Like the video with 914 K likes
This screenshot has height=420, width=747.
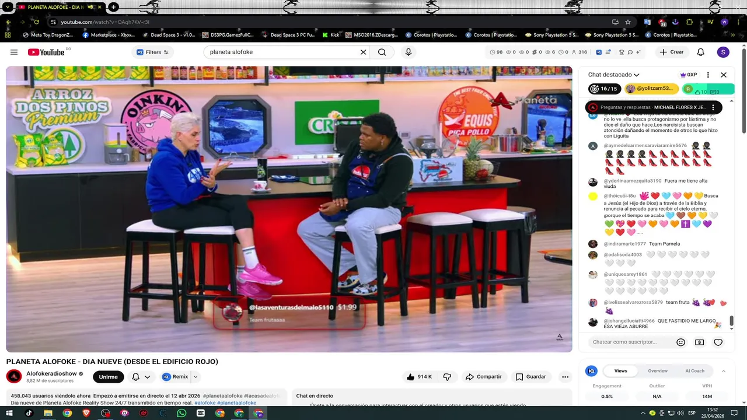coord(419,377)
